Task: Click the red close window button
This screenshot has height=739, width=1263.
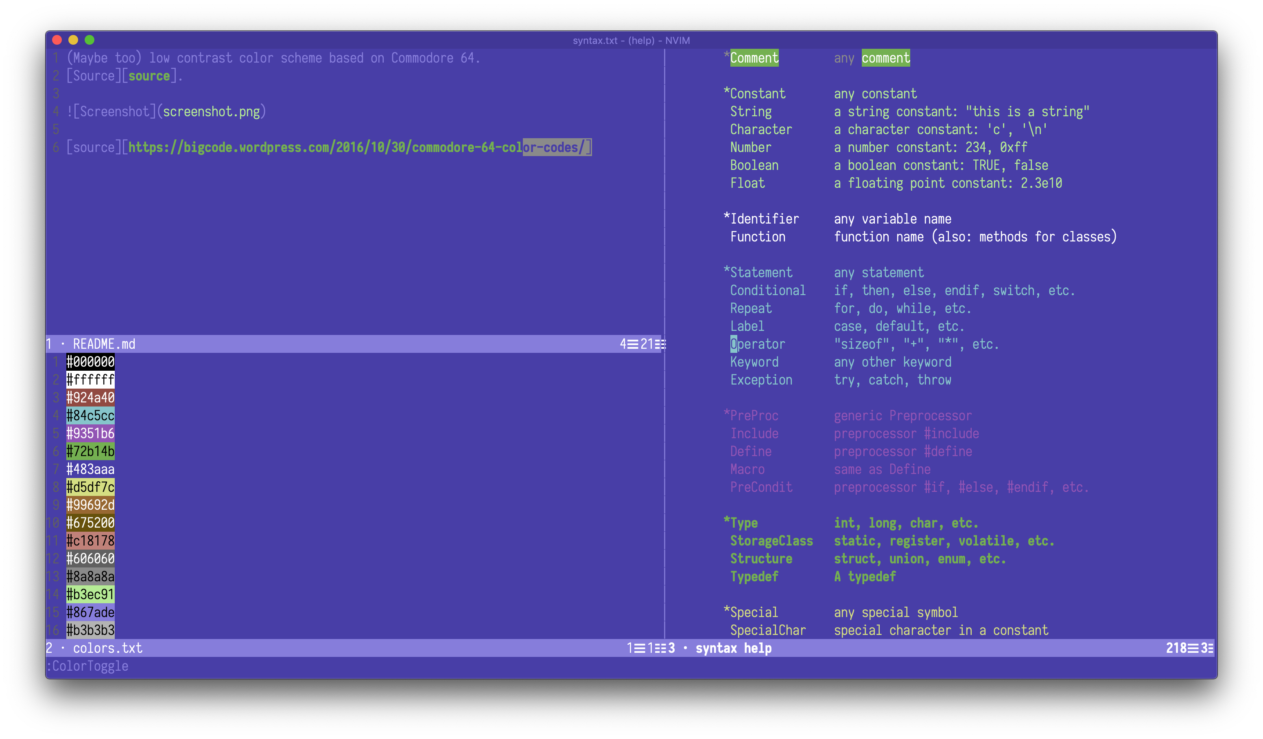Action: [57, 40]
